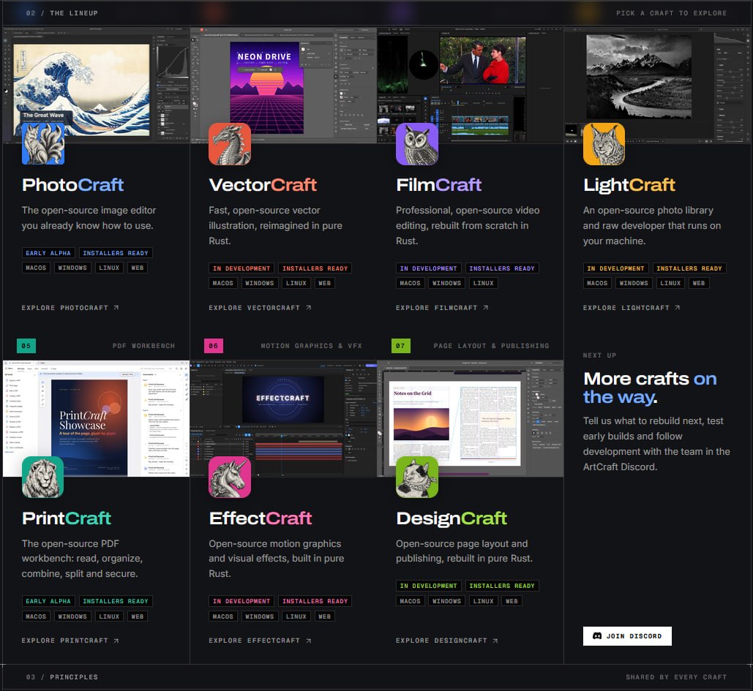
Task: Click the More crafts on the way heading
Action: pos(650,388)
